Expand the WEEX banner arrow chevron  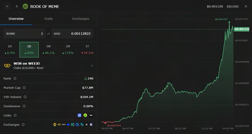[x=92, y=66]
